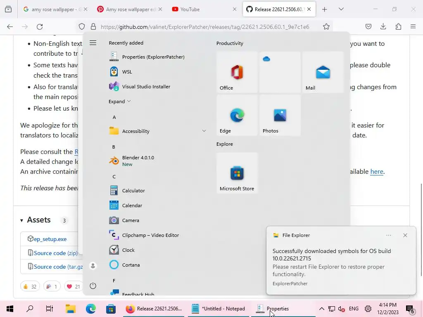Screen dimensions: 423x317
Task: Reload the current page
Action: click(40, 27)
